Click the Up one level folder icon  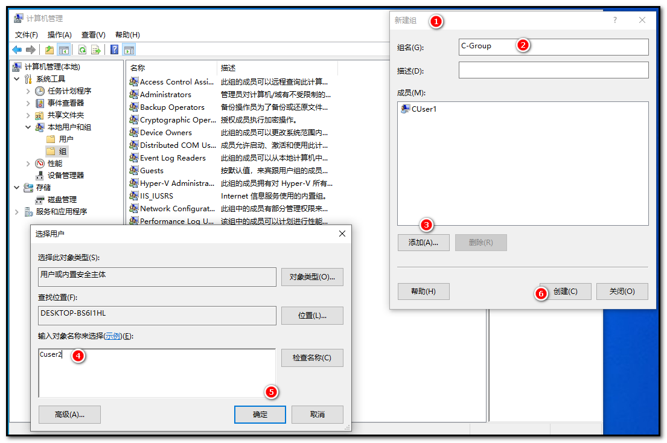pyautogui.click(x=49, y=49)
